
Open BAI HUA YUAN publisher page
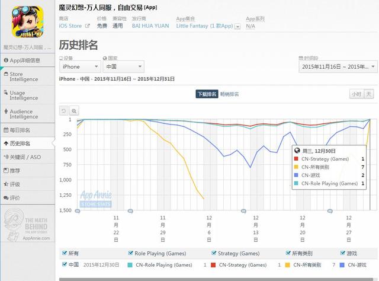click(150, 26)
